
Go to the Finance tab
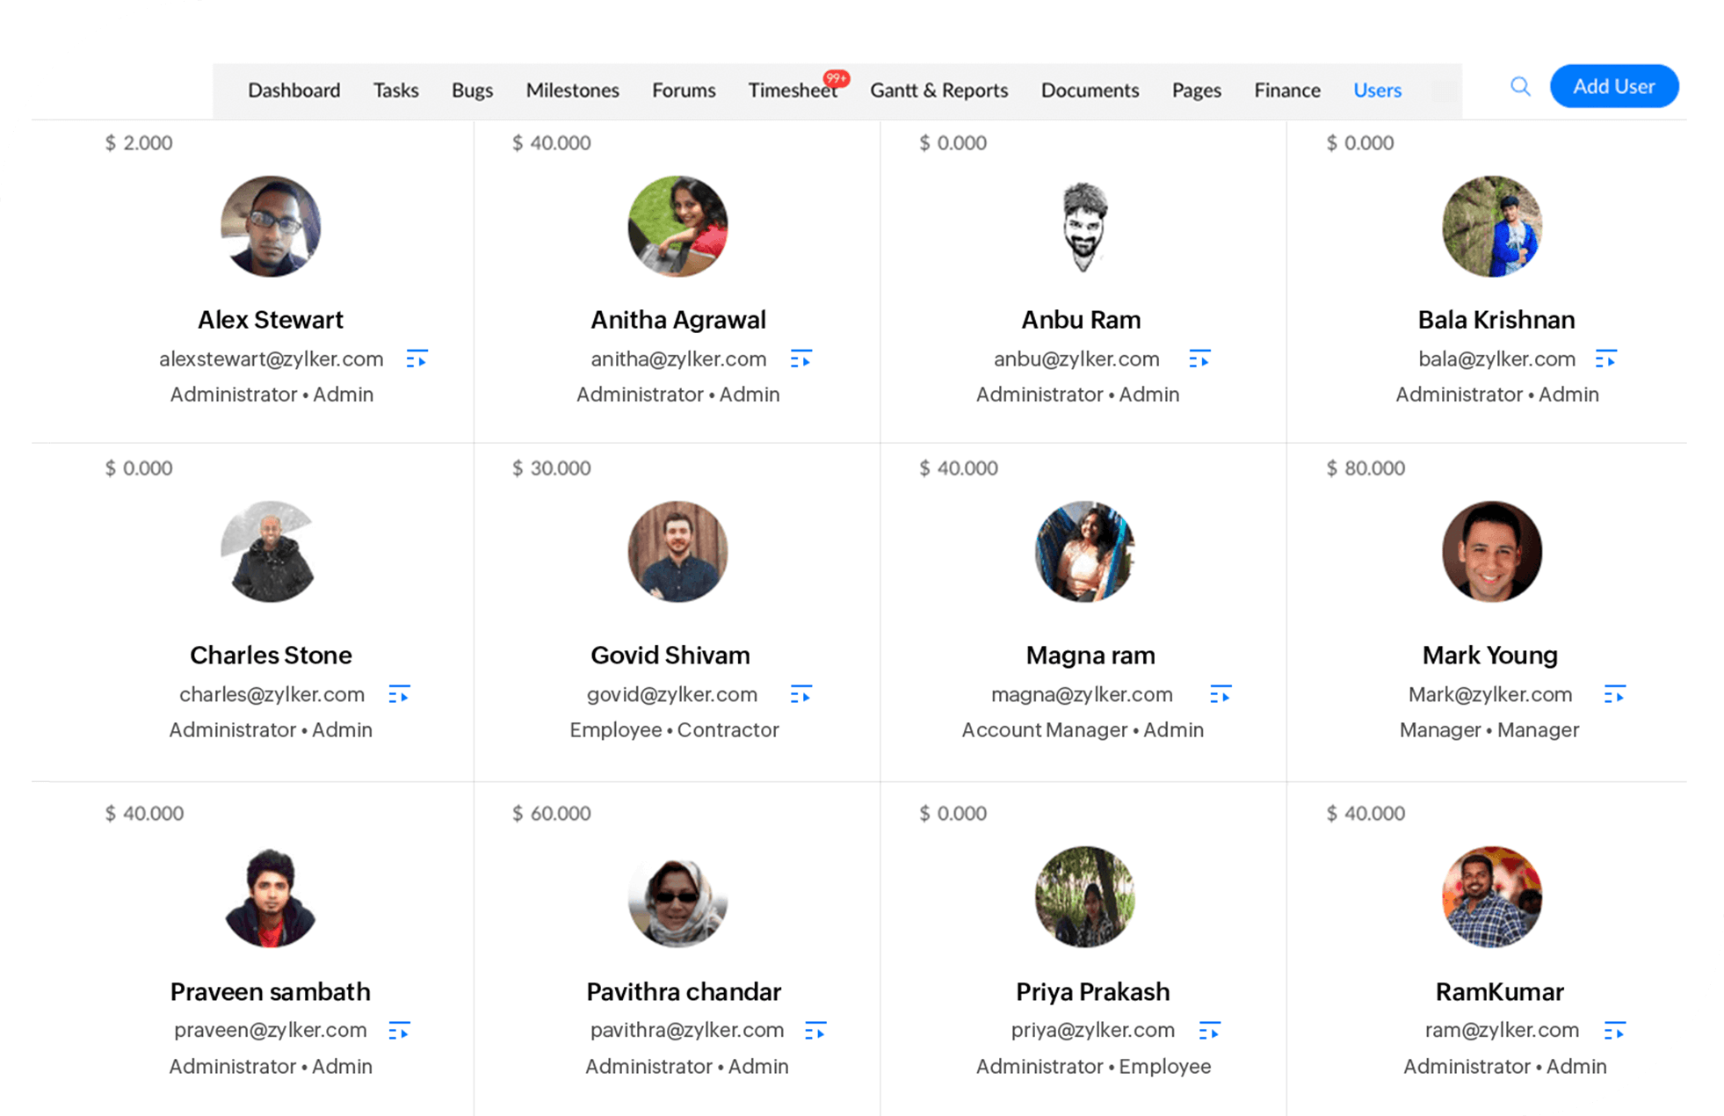coord(1286,90)
